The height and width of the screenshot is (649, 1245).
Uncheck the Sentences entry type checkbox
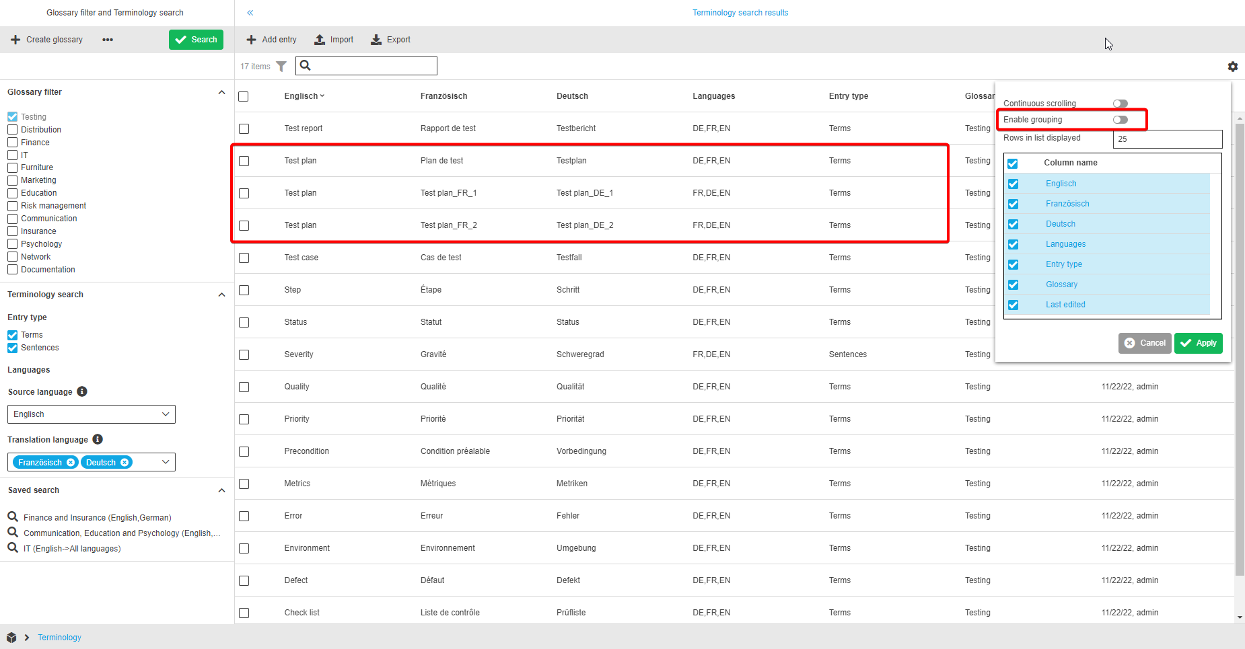[x=13, y=348]
